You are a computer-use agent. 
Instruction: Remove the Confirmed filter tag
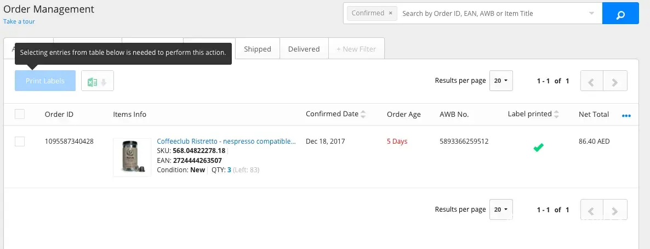tap(390, 13)
